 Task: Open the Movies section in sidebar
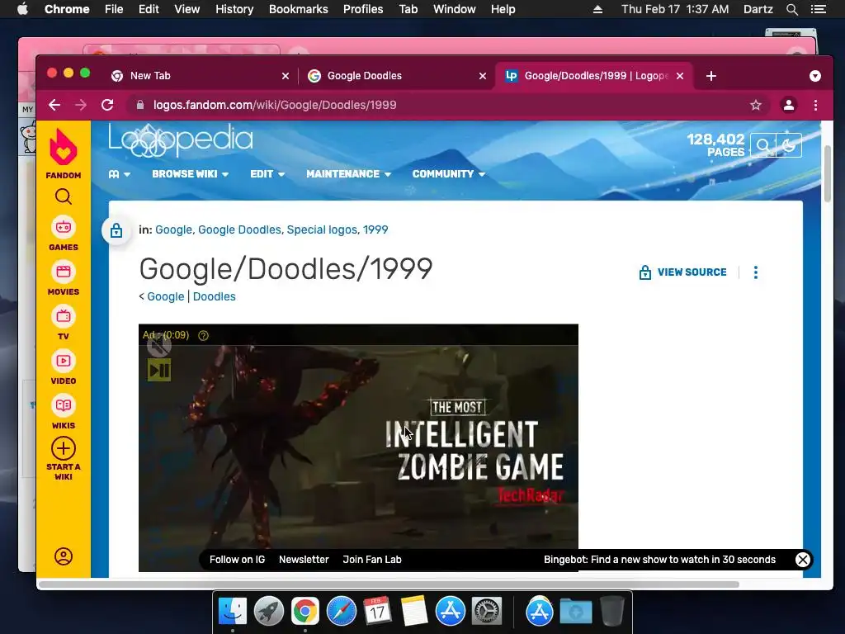pos(63,278)
